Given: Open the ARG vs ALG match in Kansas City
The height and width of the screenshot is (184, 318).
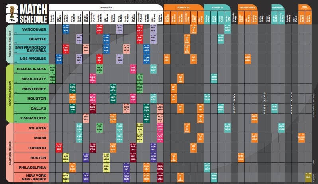Looking at the screenshot, I should point(86,118).
